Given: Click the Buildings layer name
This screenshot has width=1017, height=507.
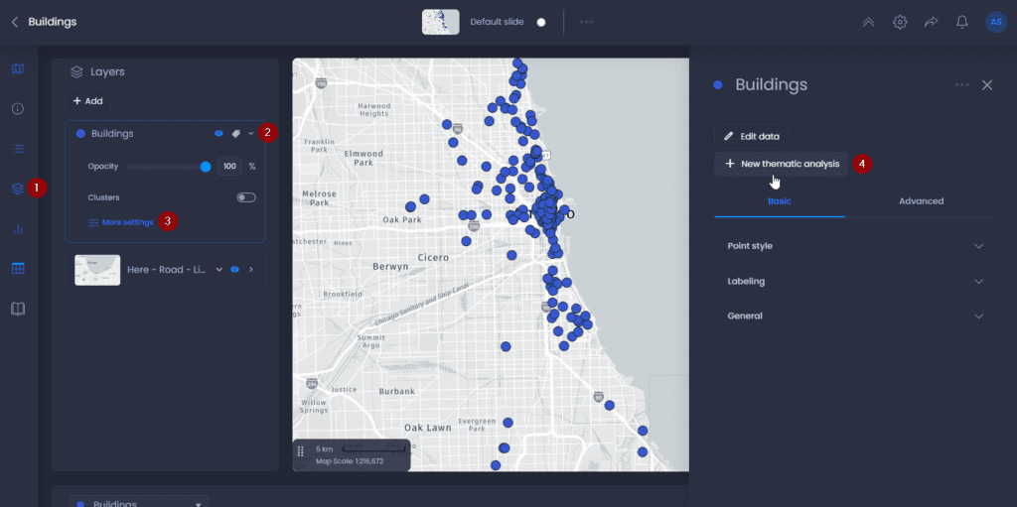Looking at the screenshot, I should click(112, 134).
